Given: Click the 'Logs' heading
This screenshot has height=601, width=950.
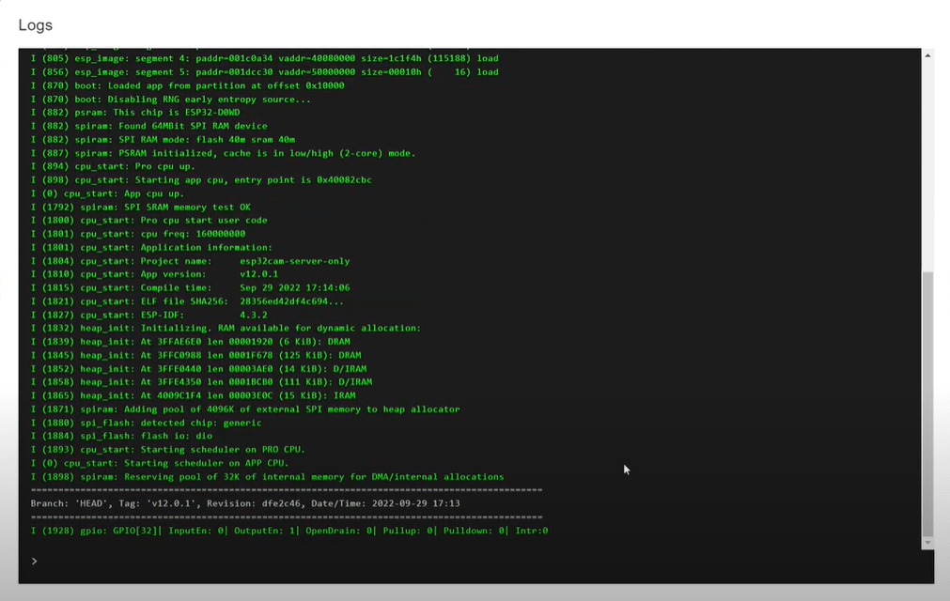Looking at the screenshot, I should point(36,25).
